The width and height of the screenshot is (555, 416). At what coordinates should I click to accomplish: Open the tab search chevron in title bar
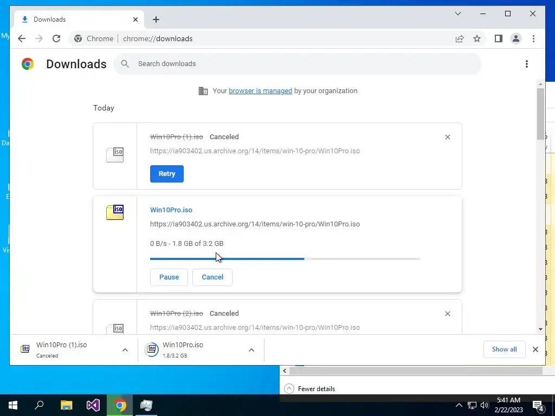(457, 14)
